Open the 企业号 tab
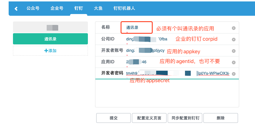The height and width of the screenshot is (130, 255). coord(57,8)
